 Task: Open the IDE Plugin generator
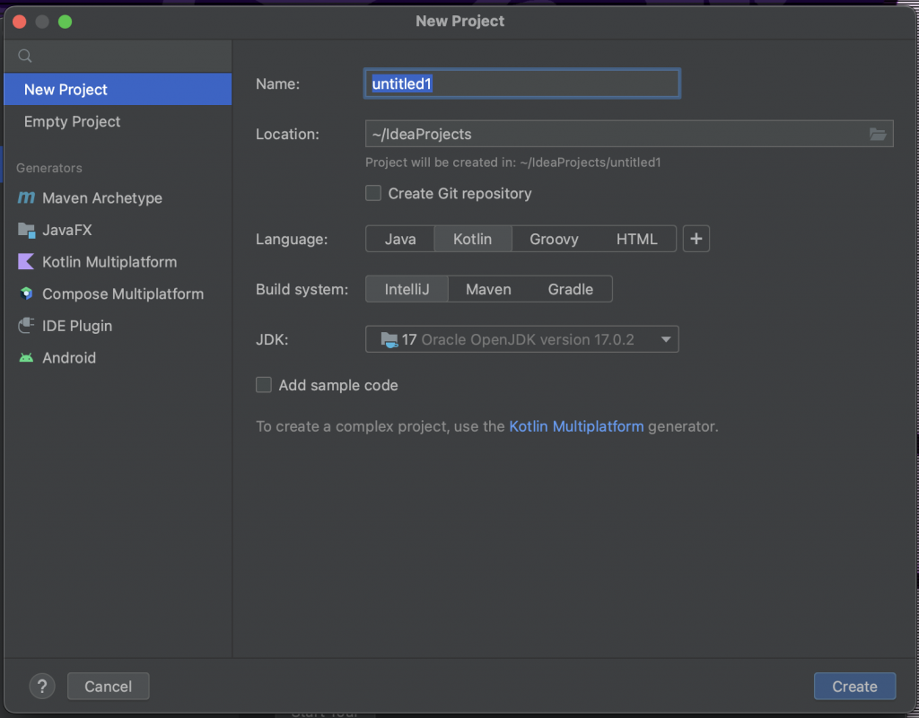[118, 325]
